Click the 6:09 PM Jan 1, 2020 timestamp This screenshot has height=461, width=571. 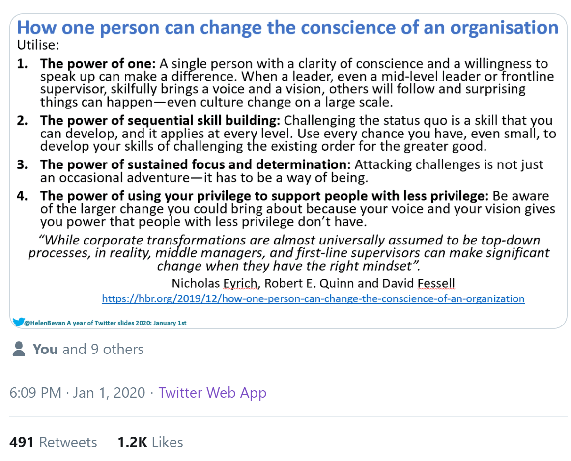77,393
